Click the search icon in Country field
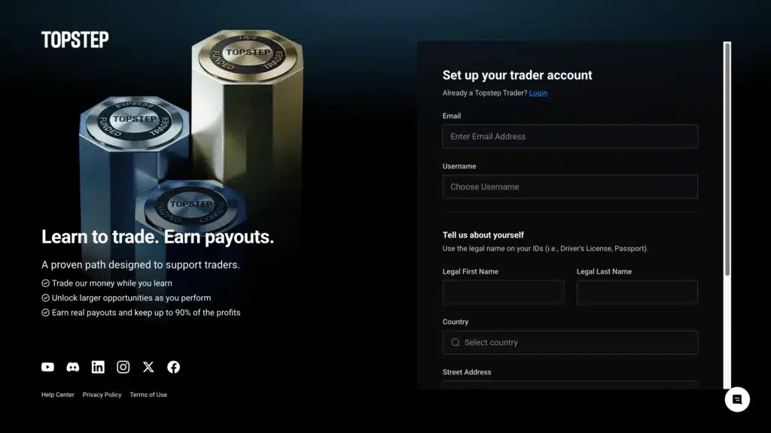 456,343
